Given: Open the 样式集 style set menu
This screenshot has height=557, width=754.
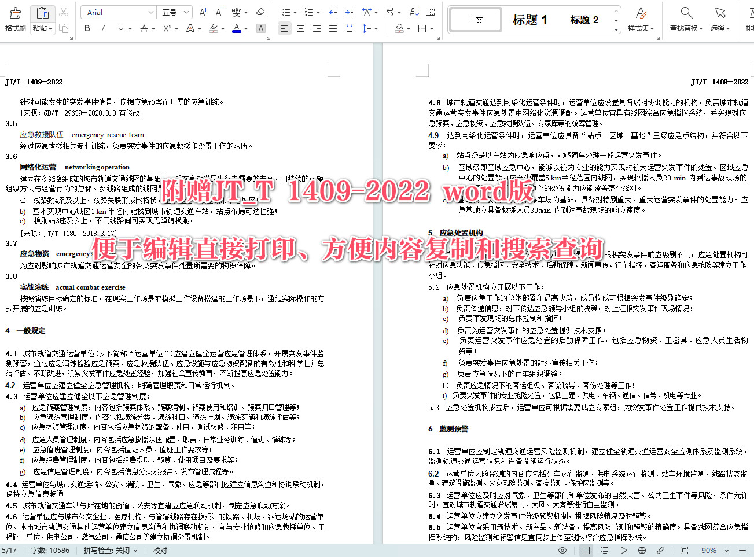Looking at the screenshot, I should (x=639, y=18).
